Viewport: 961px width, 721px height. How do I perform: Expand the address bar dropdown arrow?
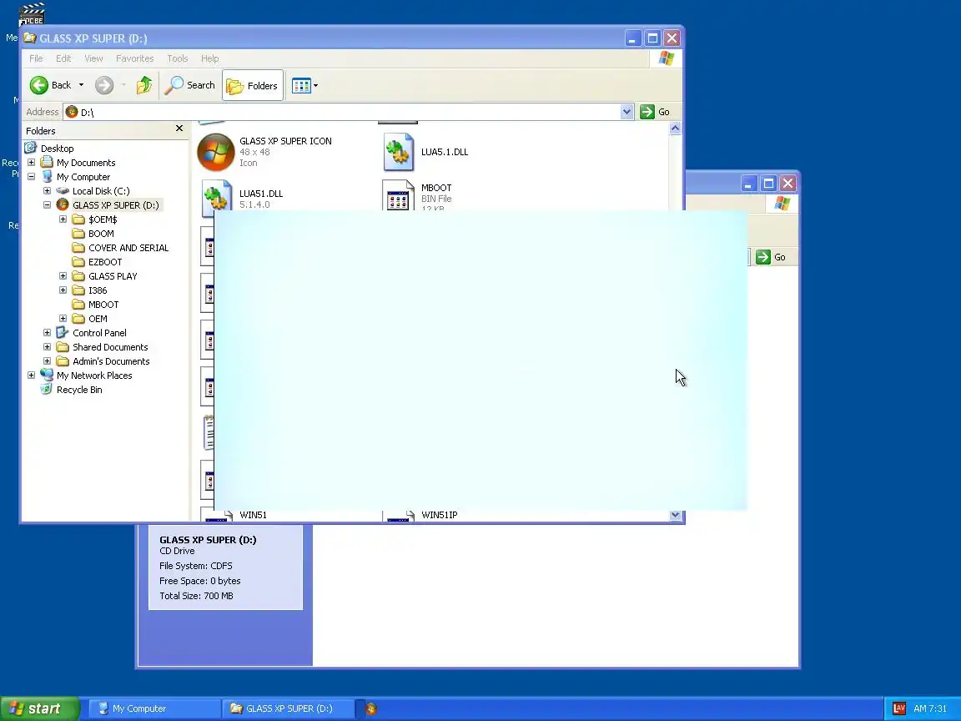626,112
